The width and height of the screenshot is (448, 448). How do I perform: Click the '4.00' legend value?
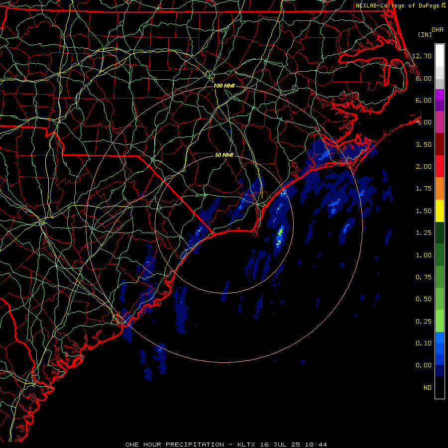pyautogui.click(x=424, y=122)
